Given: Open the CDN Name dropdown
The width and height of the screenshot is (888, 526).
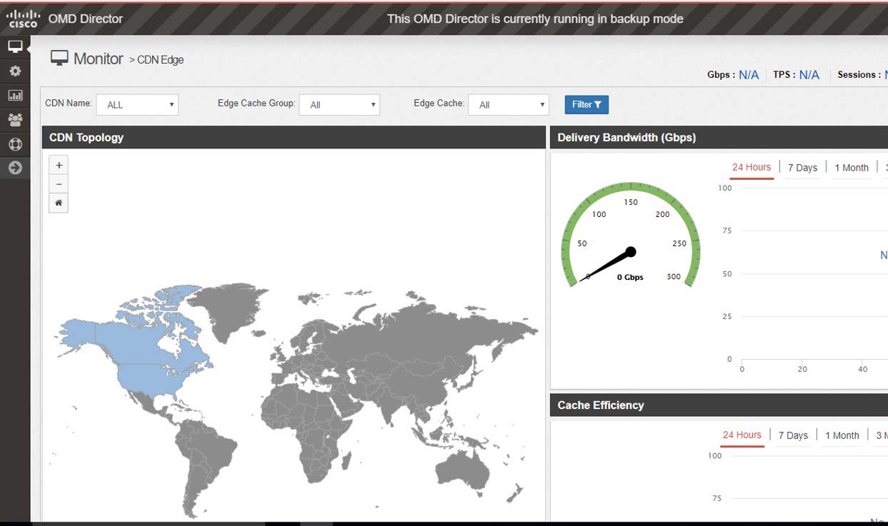Looking at the screenshot, I should pyautogui.click(x=137, y=104).
